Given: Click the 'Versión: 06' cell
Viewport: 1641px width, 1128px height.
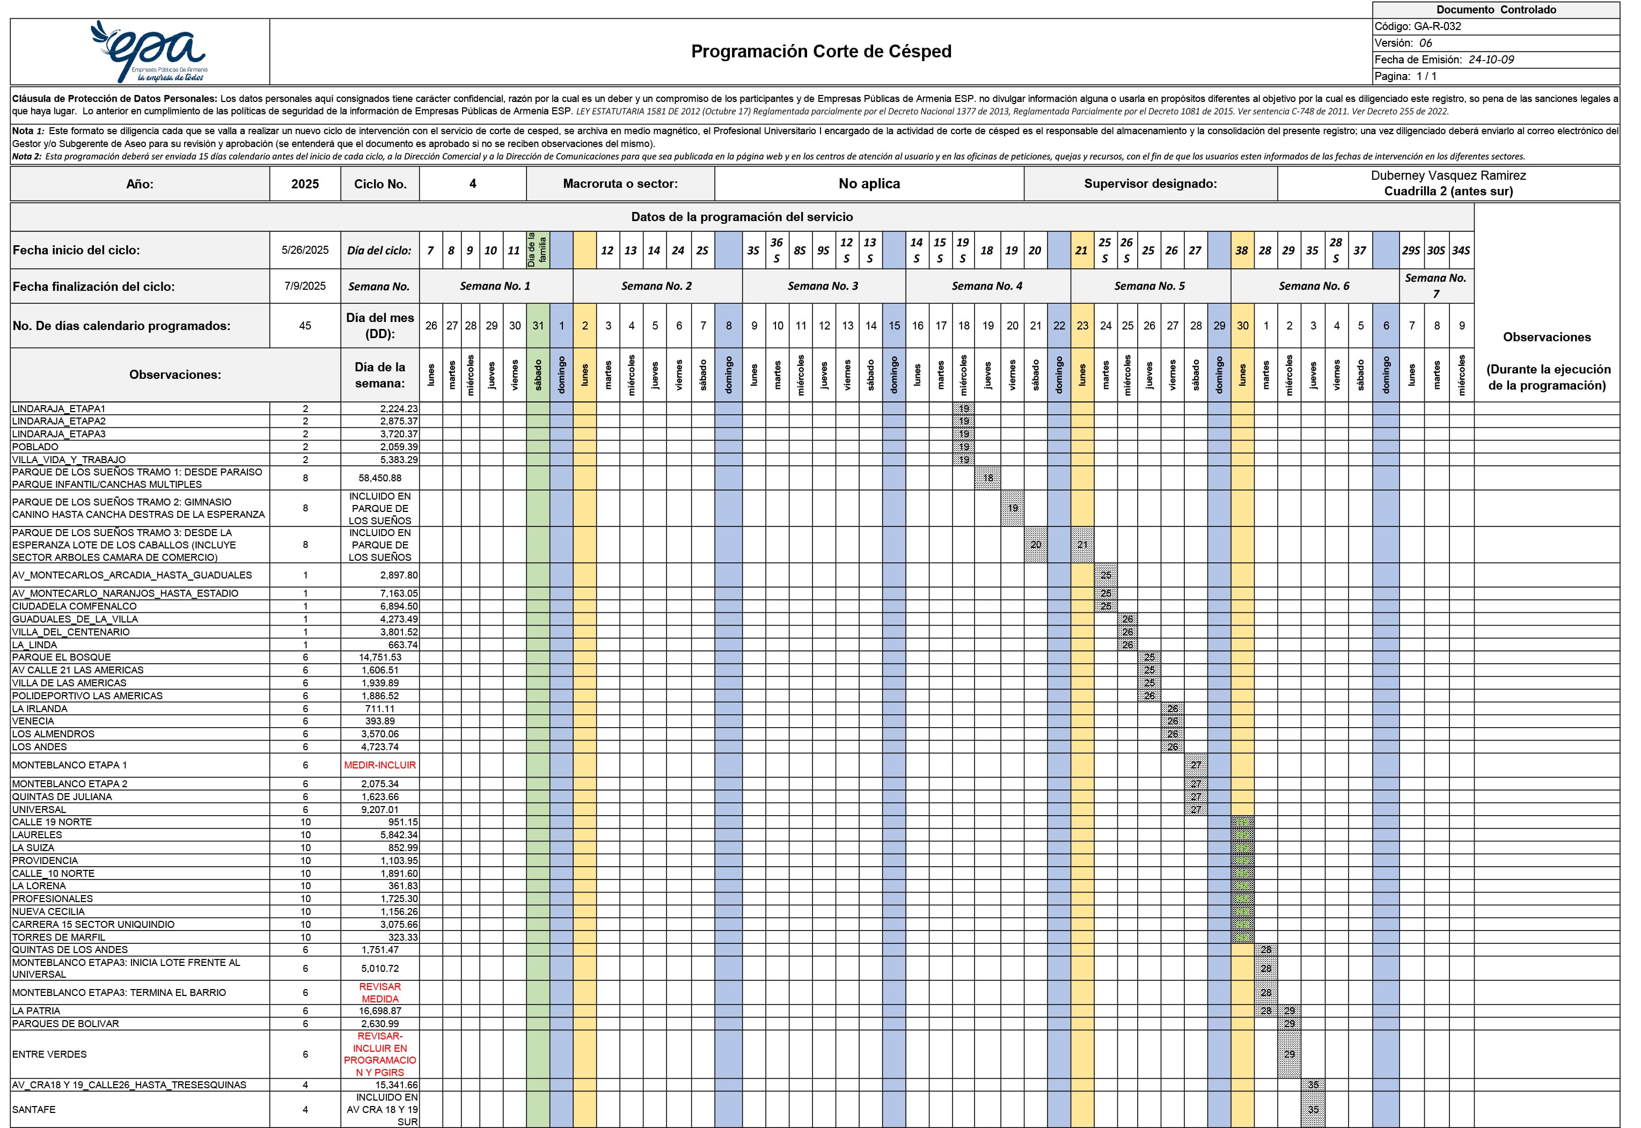Looking at the screenshot, I should (x=1496, y=43).
